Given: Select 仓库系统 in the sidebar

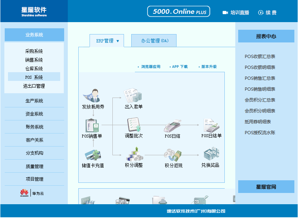Looking at the screenshot, I should [34, 69].
